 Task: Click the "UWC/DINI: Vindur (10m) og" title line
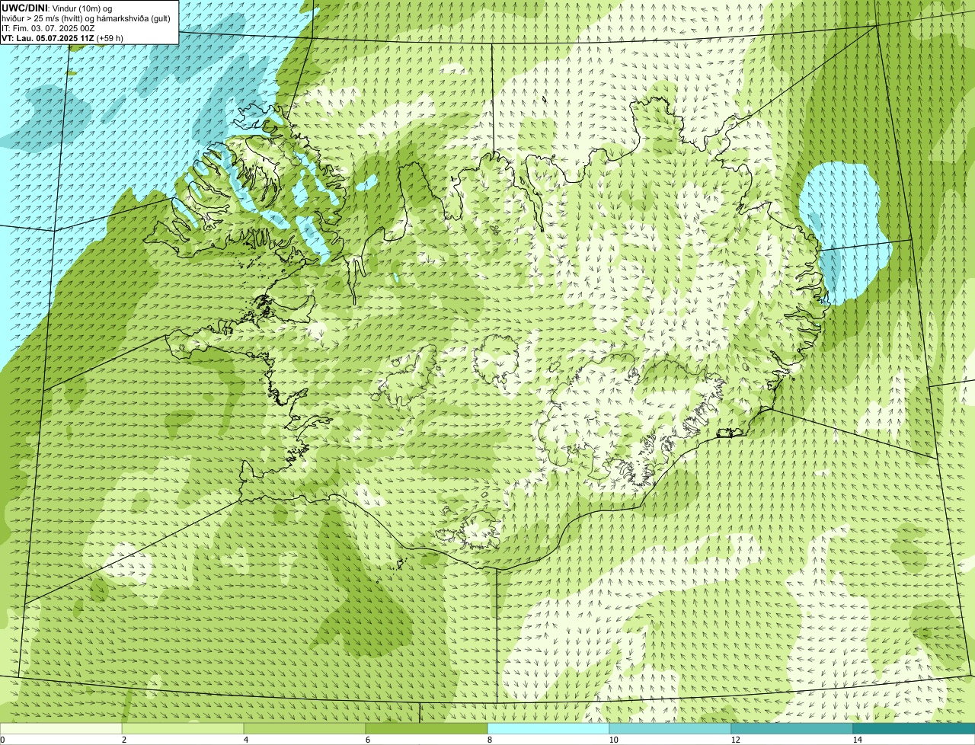tap(57, 8)
